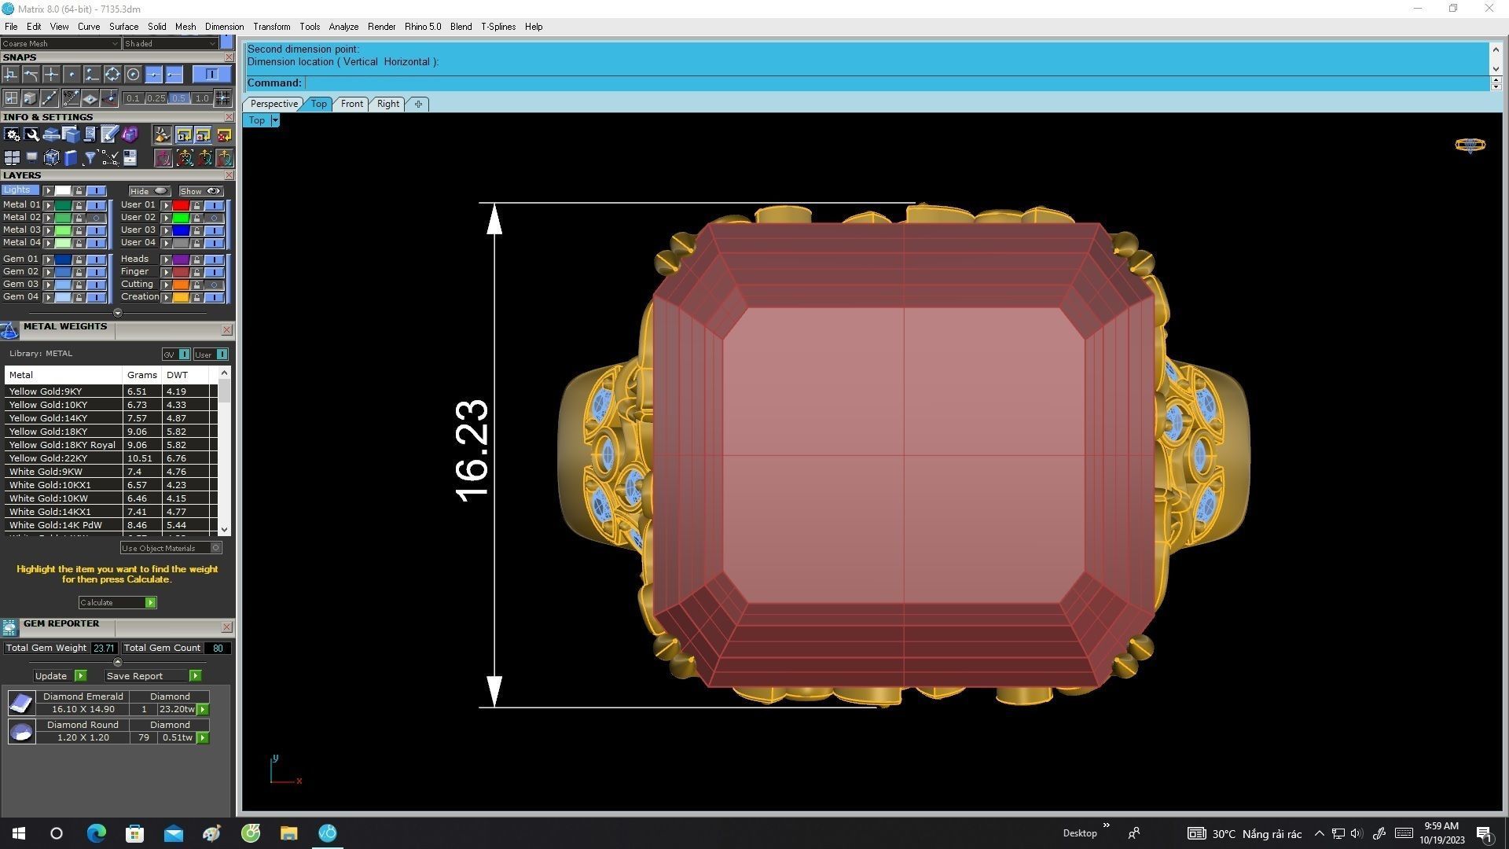Open the blue book icon in Info & Settings
Image resolution: width=1509 pixels, height=849 pixels.
71,158
